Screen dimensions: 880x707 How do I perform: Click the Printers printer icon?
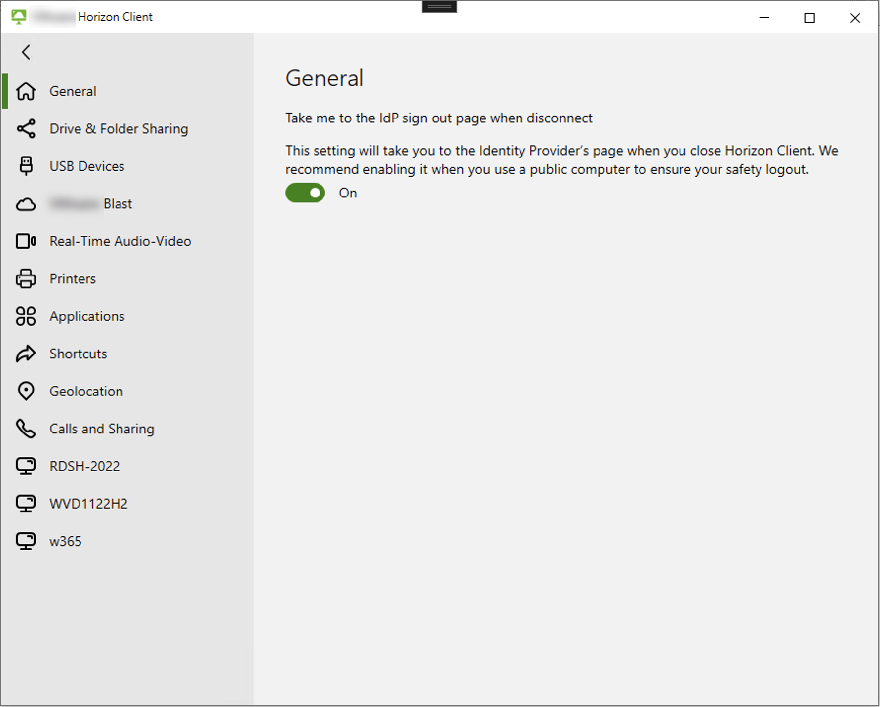[26, 279]
